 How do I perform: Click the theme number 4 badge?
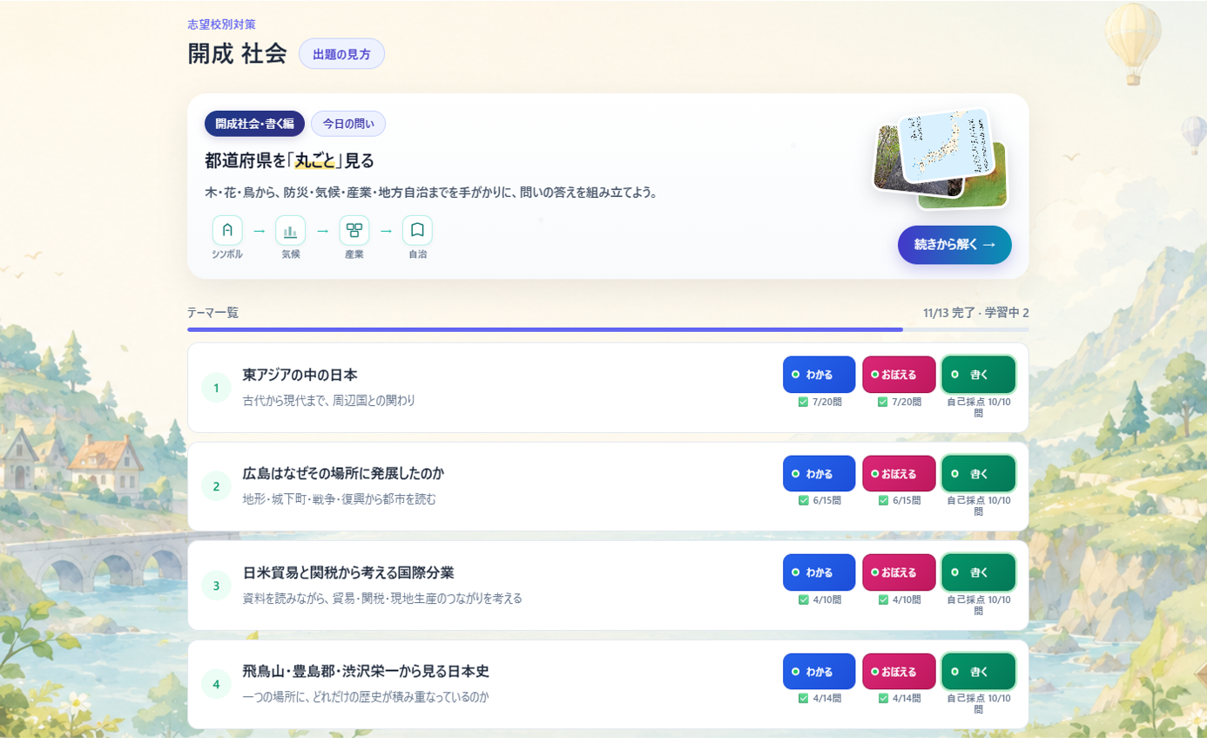point(216,684)
